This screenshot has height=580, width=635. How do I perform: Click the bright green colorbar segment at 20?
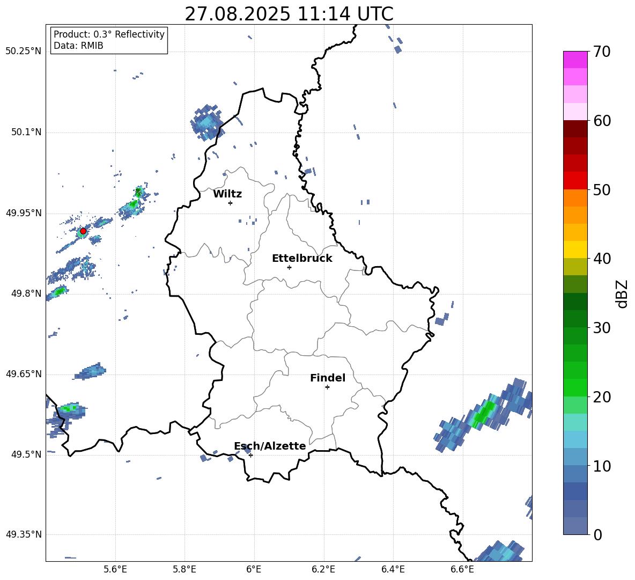pyautogui.click(x=575, y=387)
